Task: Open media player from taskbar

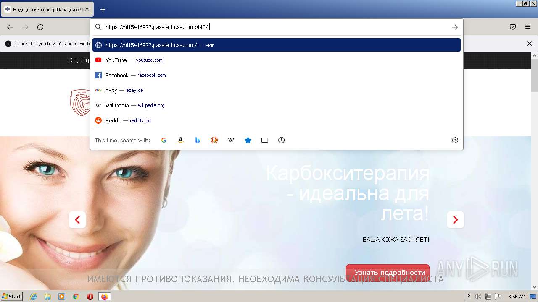Action: coord(62,297)
